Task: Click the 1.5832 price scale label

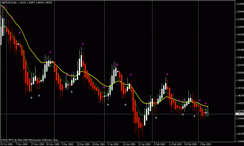Action: (240, 42)
